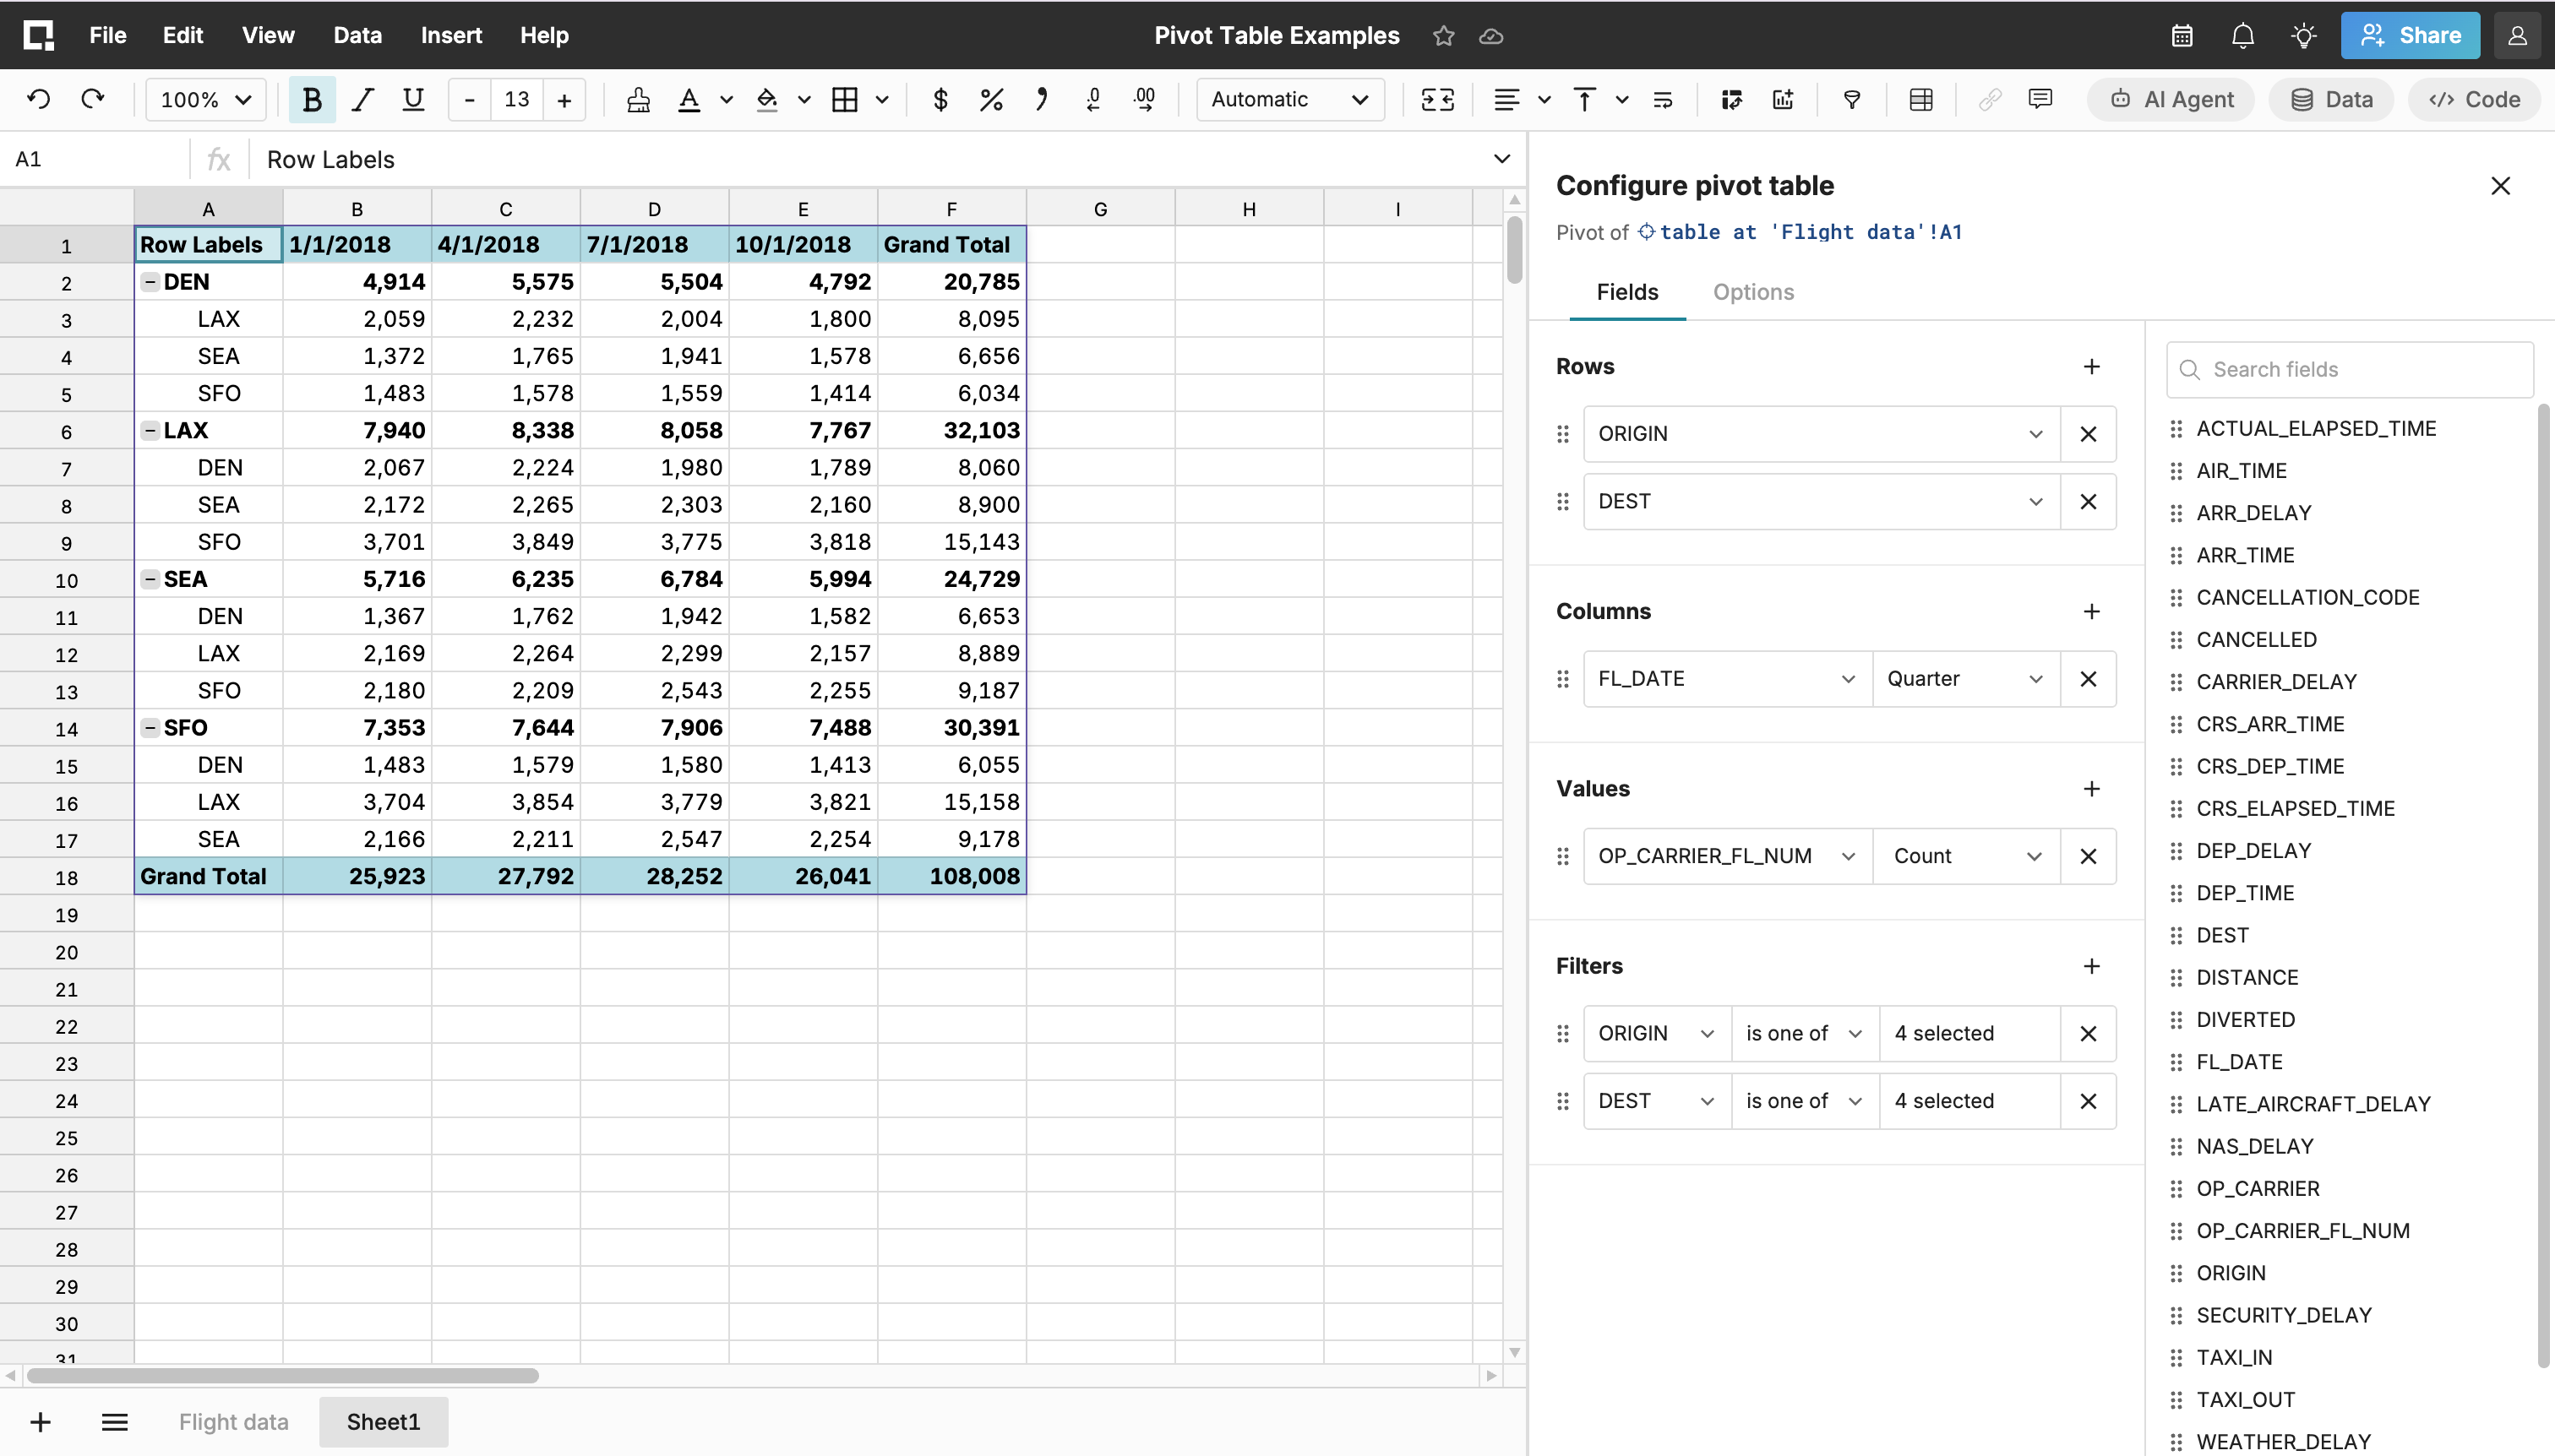This screenshot has width=2555, height=1456.
Task: Collapse the SFO row group
Action: [150, 727]
